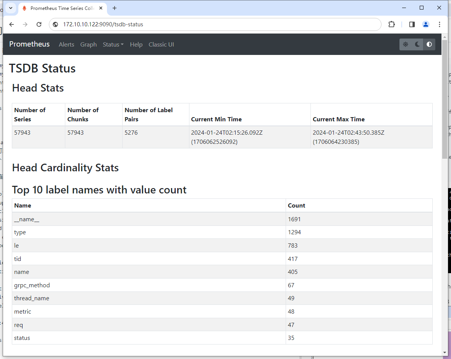451x359 pixels.
Task: Click the metric label name
Action: tap(23, 312)
